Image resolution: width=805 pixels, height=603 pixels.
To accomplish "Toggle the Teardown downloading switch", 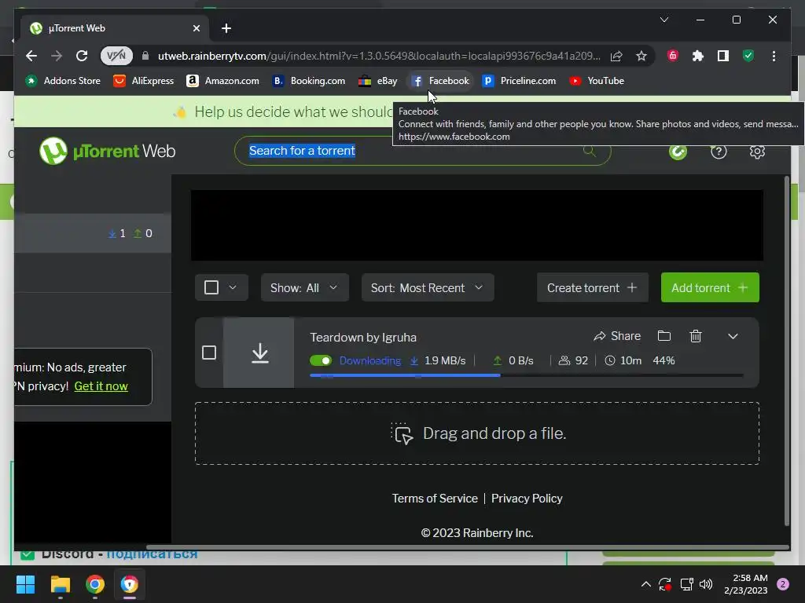I will (x=321, y=360).
